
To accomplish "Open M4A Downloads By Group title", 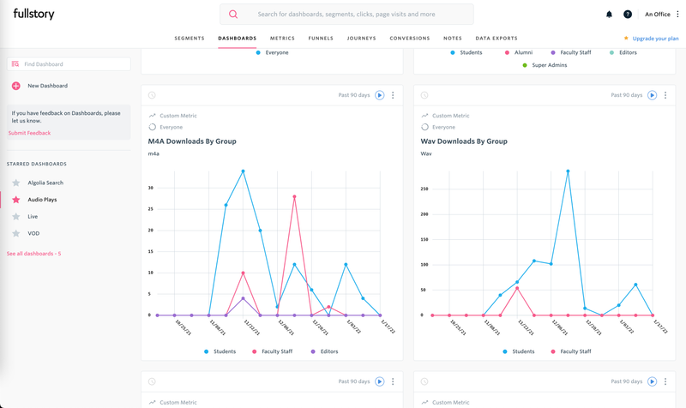I will point(192,141).
